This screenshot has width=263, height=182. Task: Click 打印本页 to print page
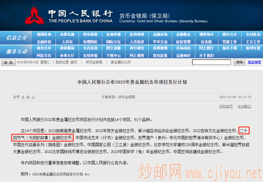point(226,106)
